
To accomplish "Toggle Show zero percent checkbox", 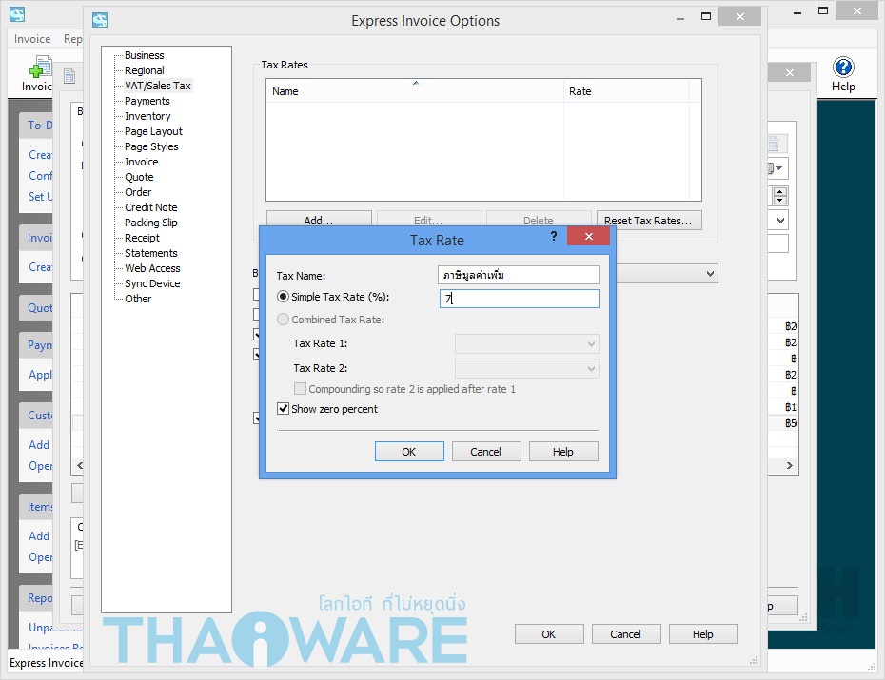I will point(284,409).
